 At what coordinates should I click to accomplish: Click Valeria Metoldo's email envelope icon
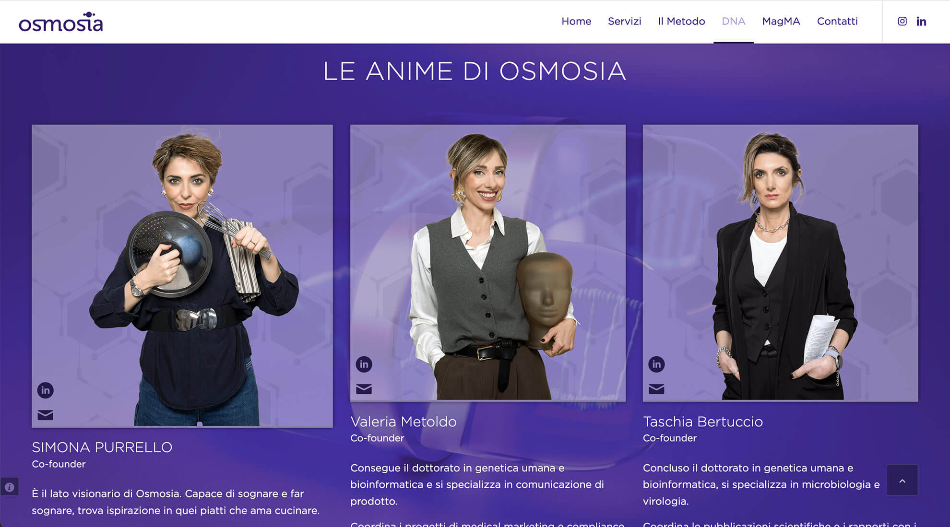[364, 389]
